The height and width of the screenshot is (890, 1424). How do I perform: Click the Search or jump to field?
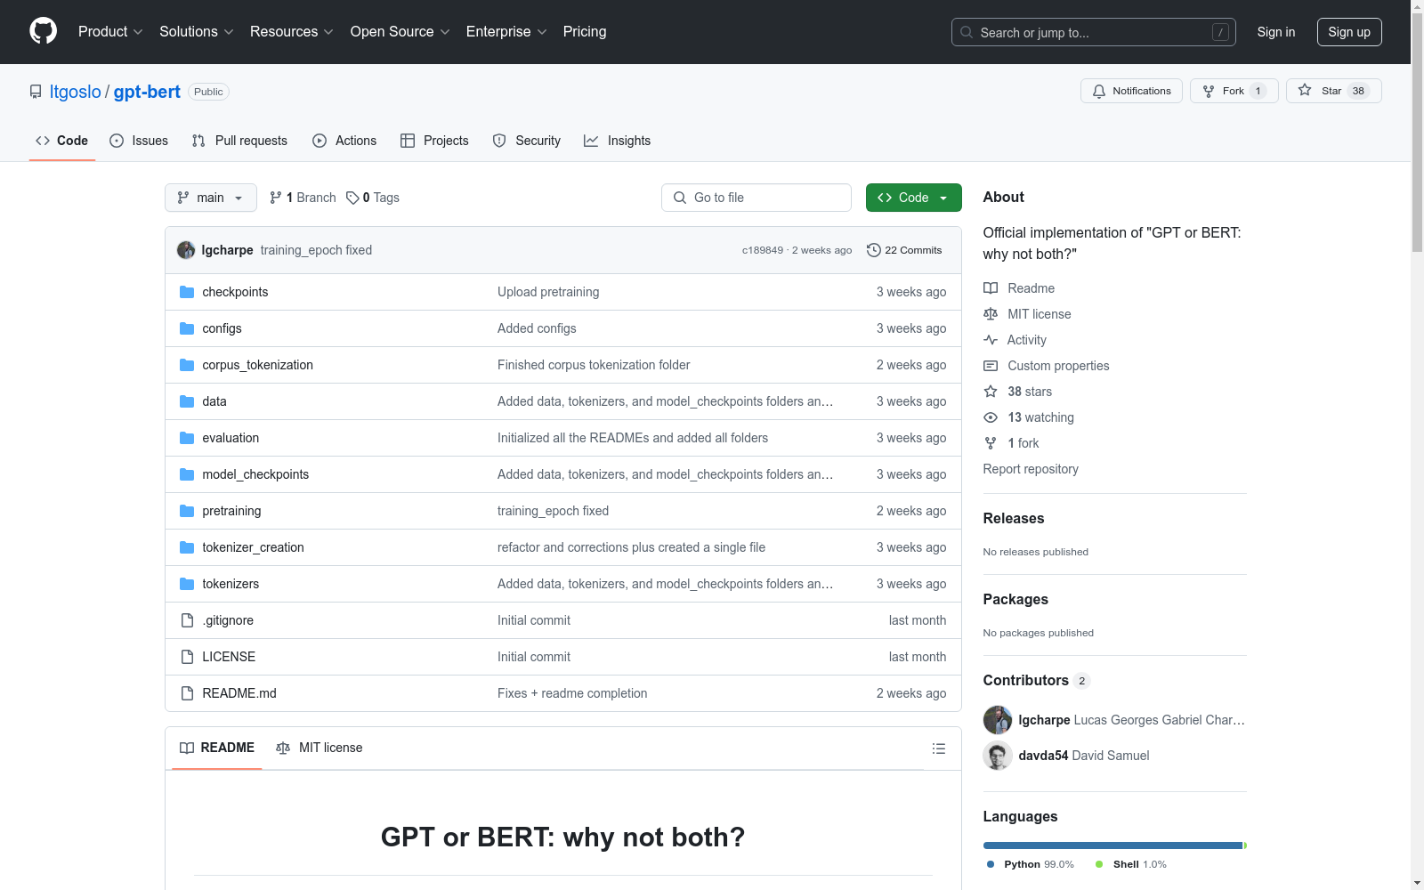1094,32
